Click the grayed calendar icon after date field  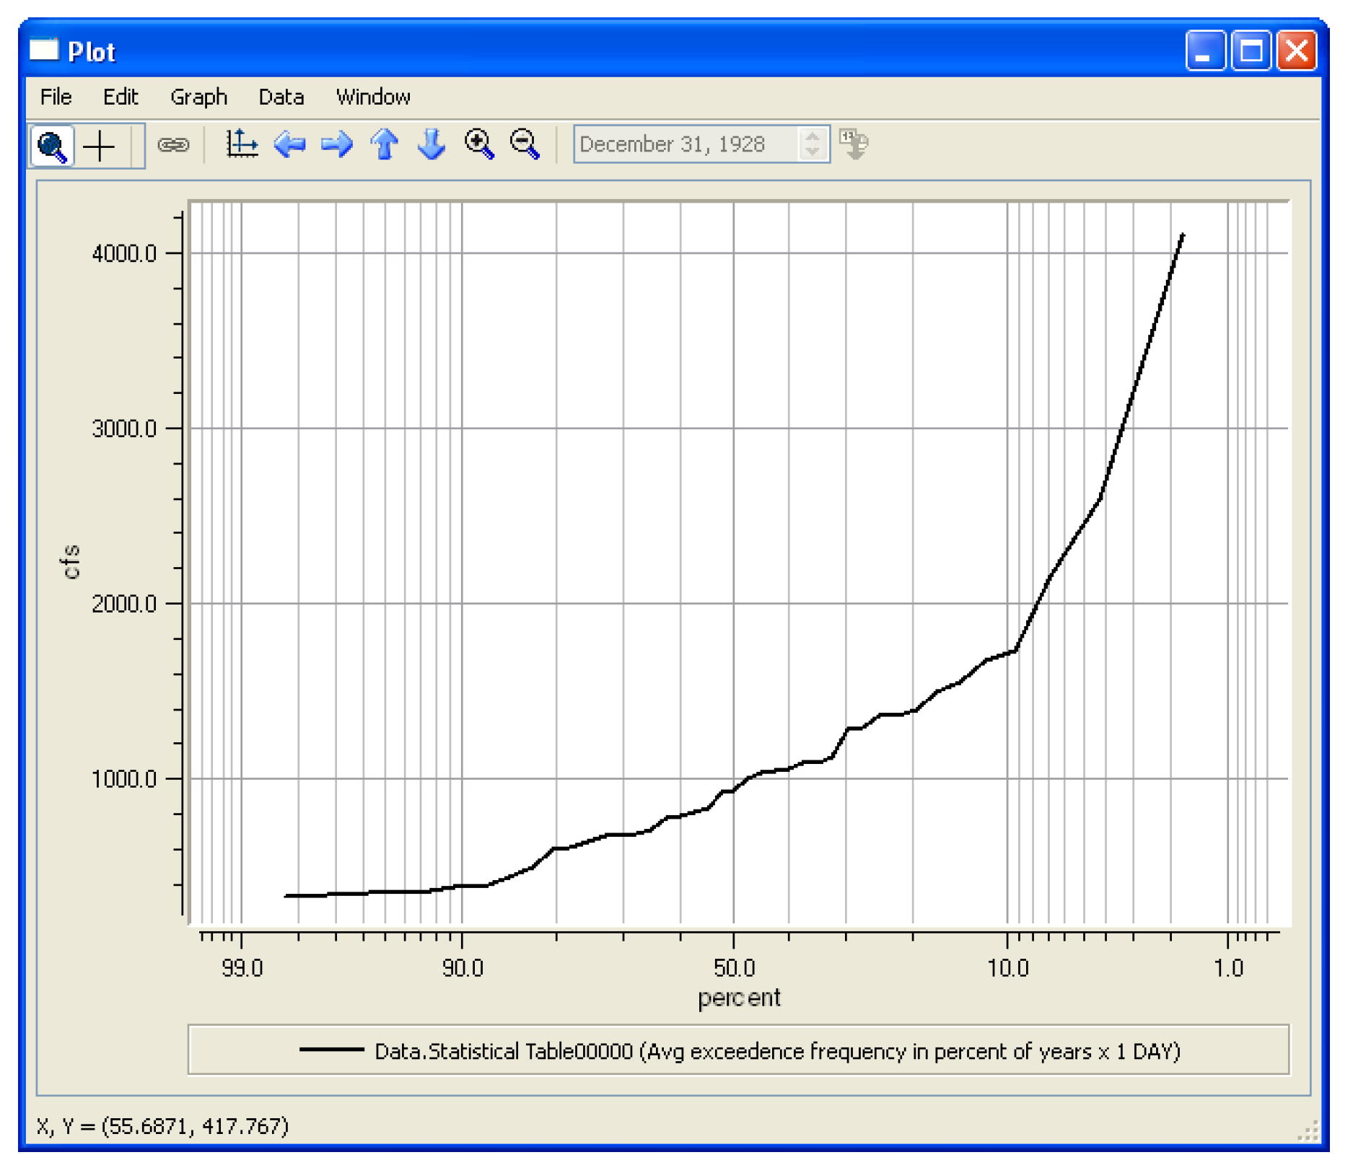point(854,145)
